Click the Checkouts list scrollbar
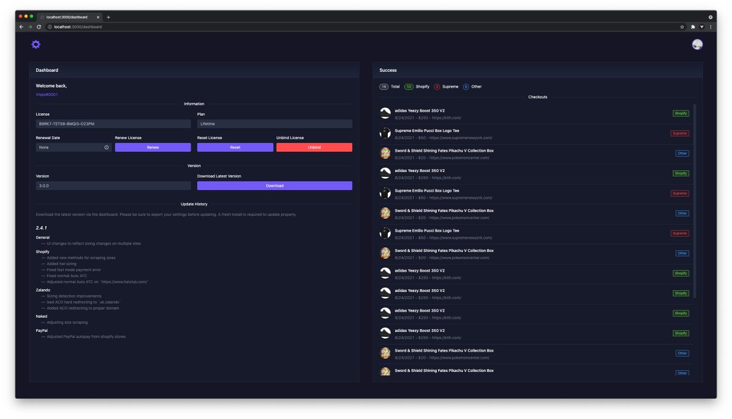The height and width of the screenshot is (419, 732). click(694, 201)
